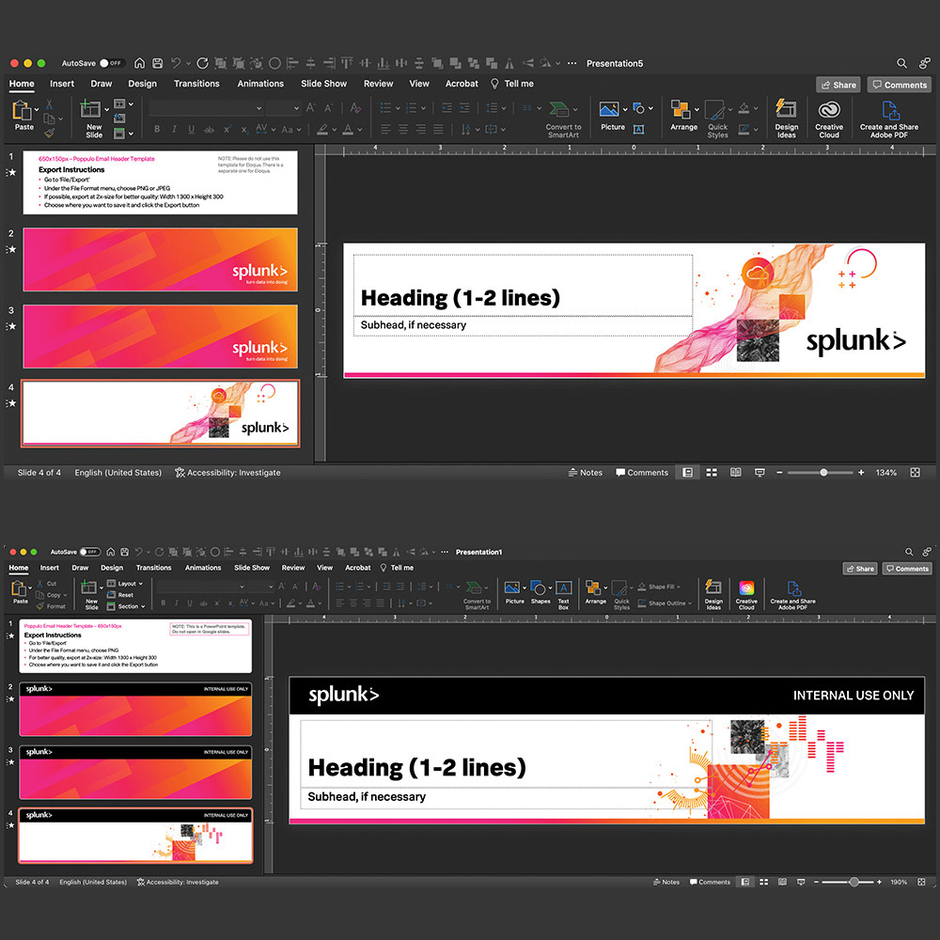The height and width of the screenshot is (940, 940).
Task: Toggle Underline in Presentation5 ribbon
Action: point(191,129)
